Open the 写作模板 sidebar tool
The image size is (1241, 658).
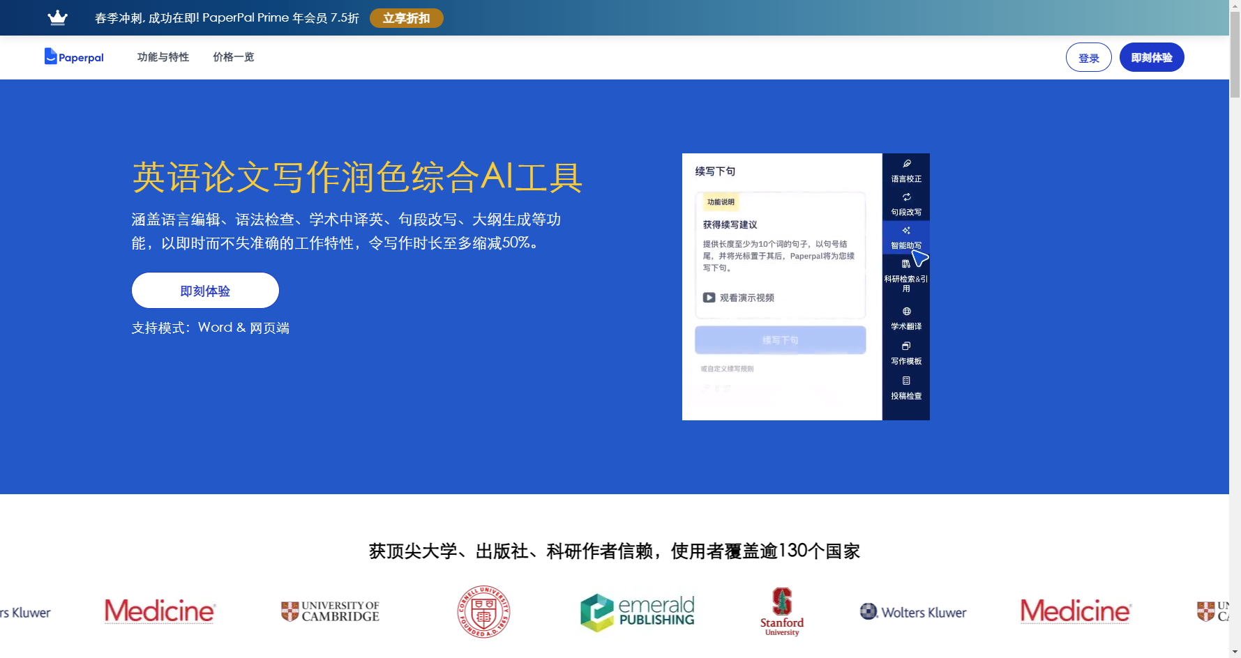pyautogui.click(x=906, y=353)
